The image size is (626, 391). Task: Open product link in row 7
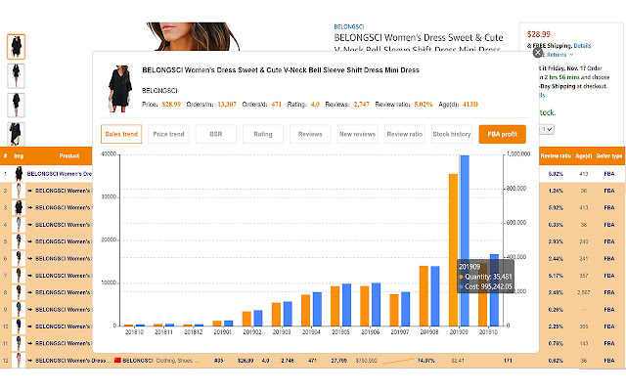(63, 276)
